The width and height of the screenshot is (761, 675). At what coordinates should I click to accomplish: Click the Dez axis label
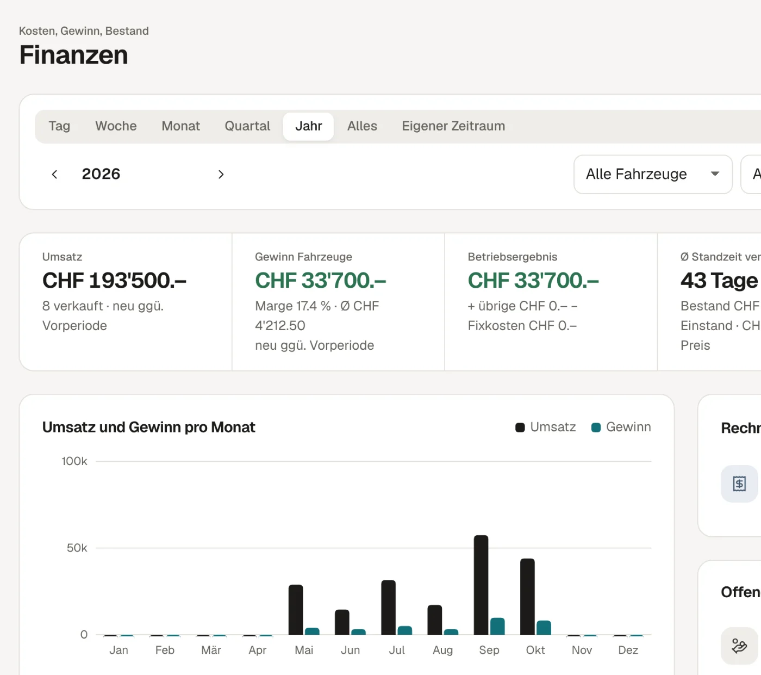(628, 650)
